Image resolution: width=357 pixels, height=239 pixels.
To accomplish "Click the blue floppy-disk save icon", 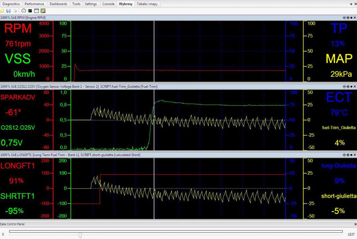I will 9,11.
